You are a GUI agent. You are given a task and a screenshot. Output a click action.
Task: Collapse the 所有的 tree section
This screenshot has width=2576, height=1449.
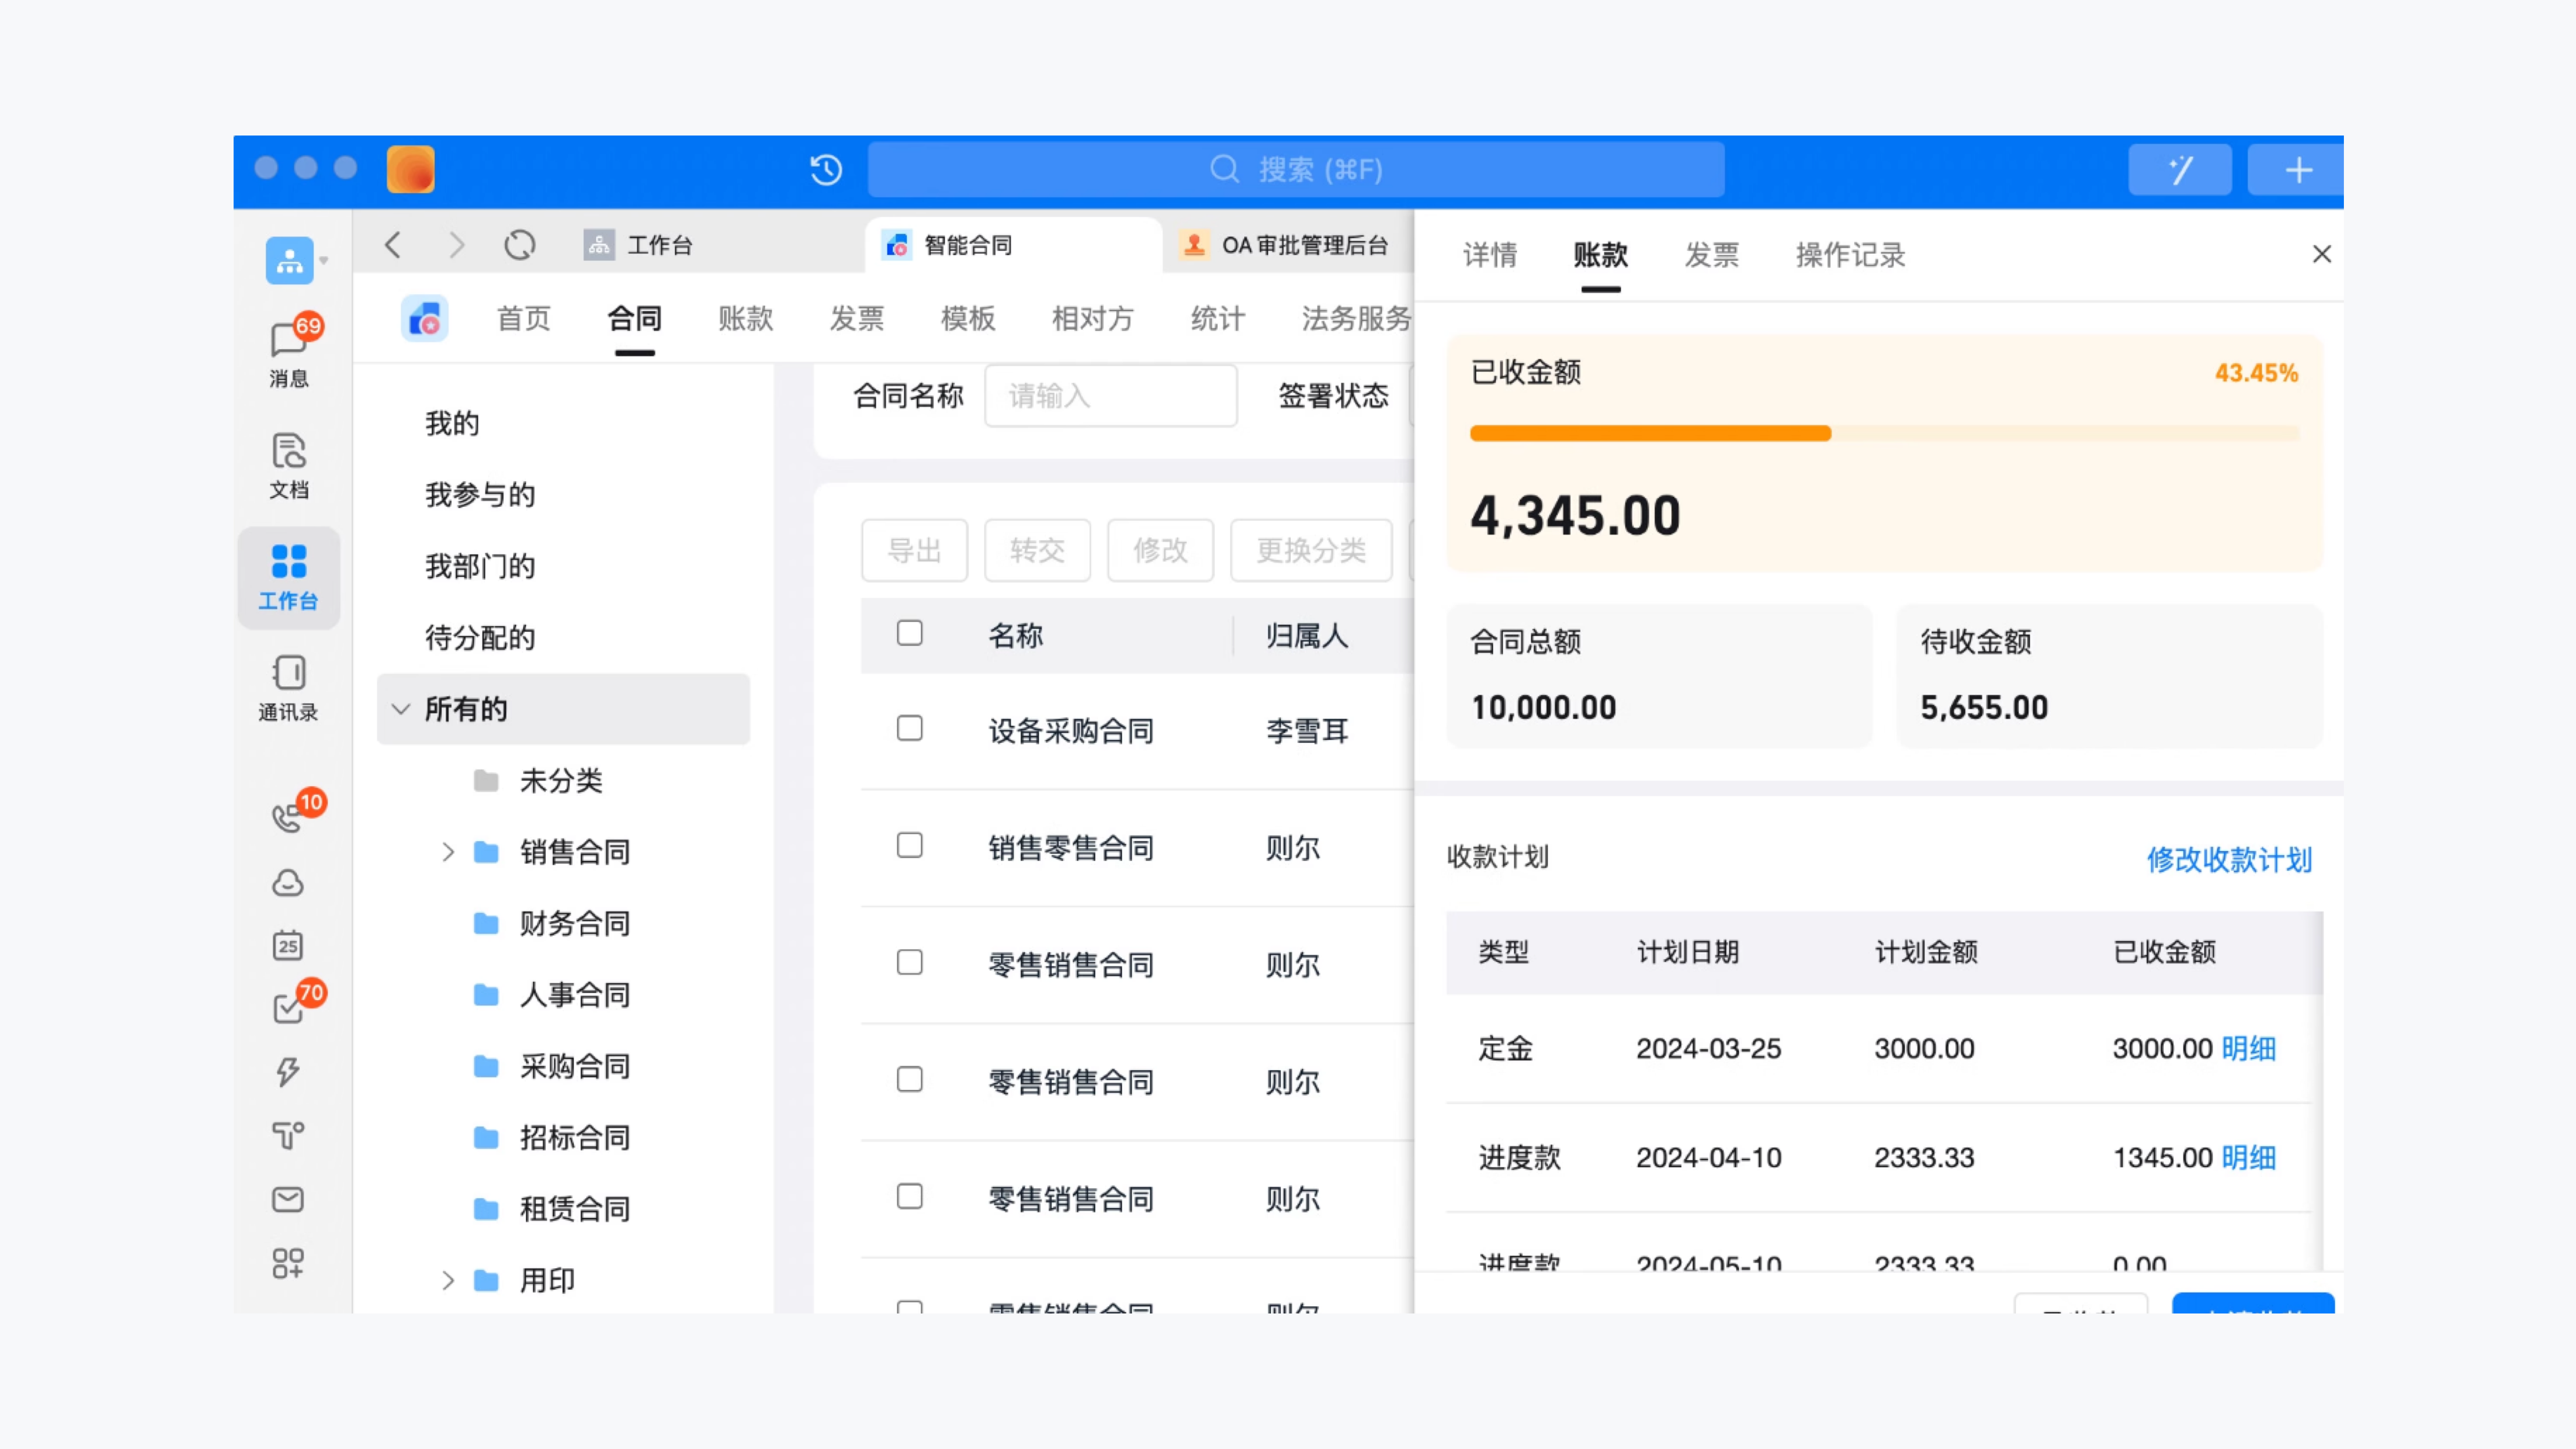click(401, 709)
